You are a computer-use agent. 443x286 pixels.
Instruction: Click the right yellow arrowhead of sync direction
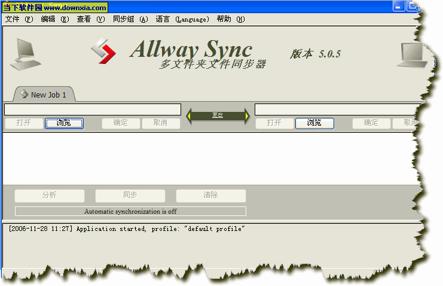point(247,115)
